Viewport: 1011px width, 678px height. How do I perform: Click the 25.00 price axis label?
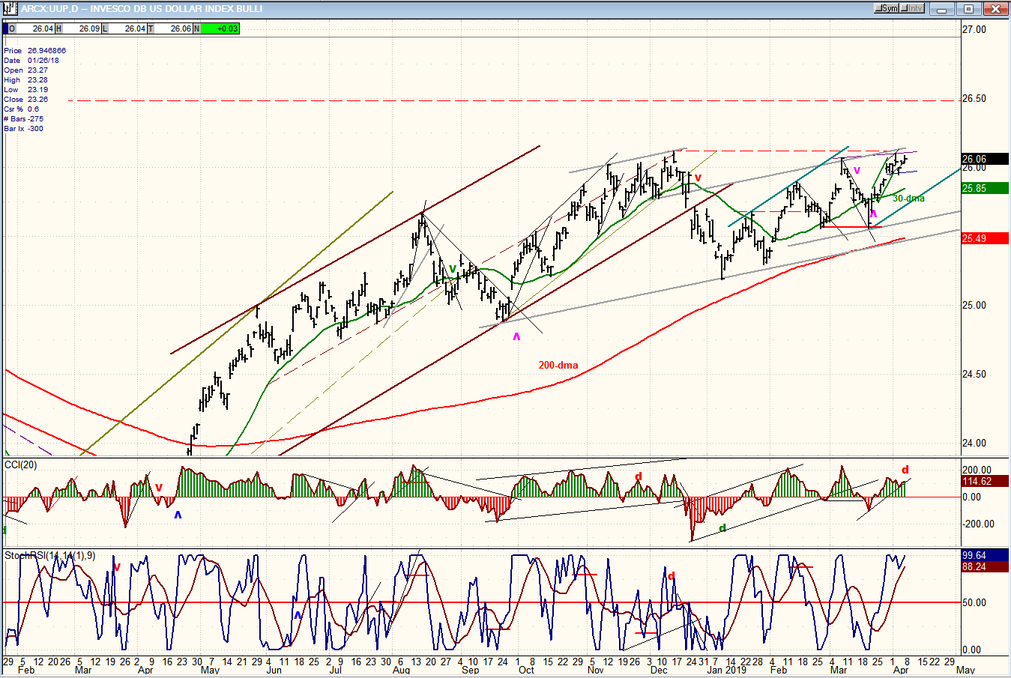click(974, 306)
